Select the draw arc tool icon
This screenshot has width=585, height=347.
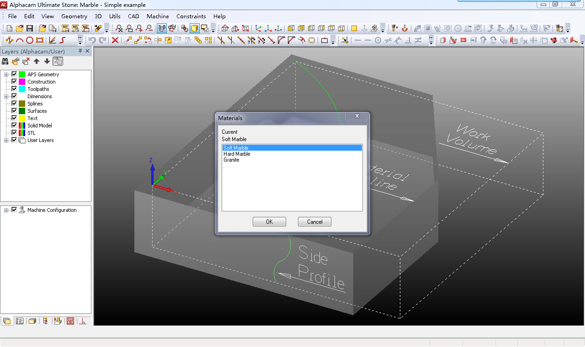point(20,40)
